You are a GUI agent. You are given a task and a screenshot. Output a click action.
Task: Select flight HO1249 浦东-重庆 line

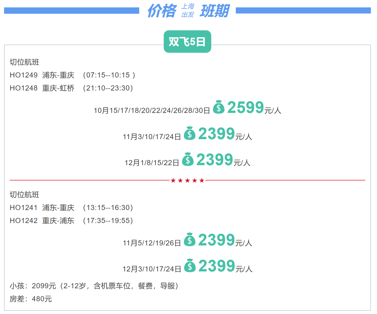tap(72, 75)
